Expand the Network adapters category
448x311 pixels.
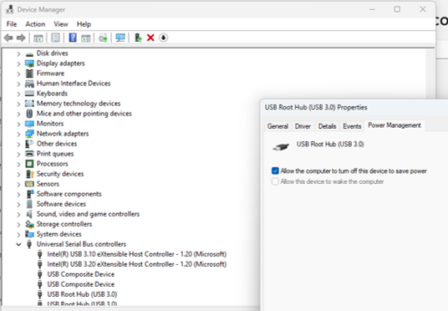pyautogui.click(x=18, y=134)
